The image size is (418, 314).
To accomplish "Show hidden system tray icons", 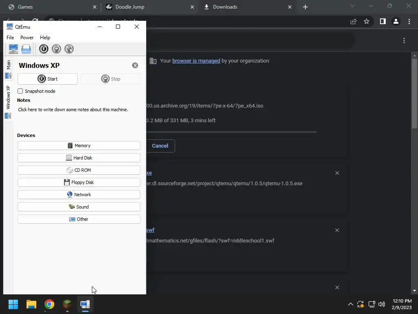I will (x=351, y=304).
